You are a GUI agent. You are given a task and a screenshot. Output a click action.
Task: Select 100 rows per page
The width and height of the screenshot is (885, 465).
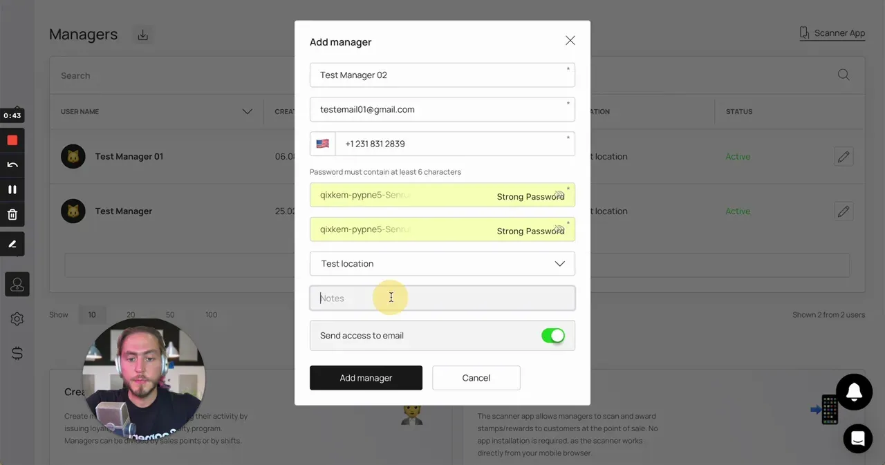tap(211, 314)
